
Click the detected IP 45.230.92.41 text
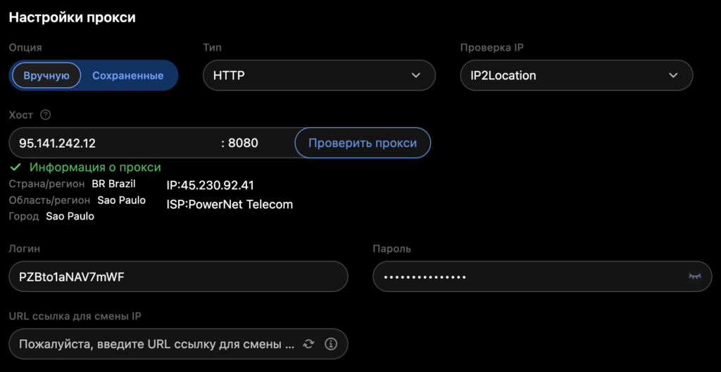(210, 186)
